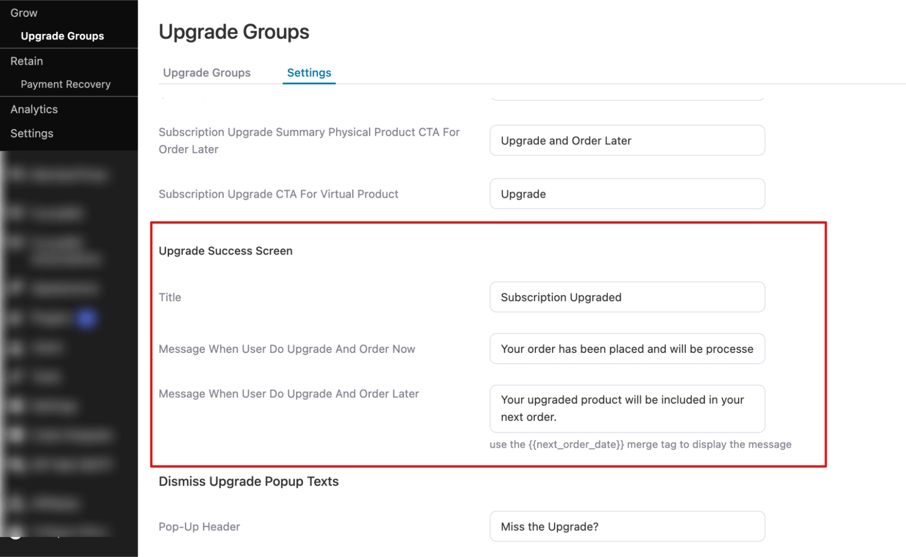Viewport: 906px width, 557px height.
Task: Open the Retain sidebar menu
Action: tap(27, 61)
